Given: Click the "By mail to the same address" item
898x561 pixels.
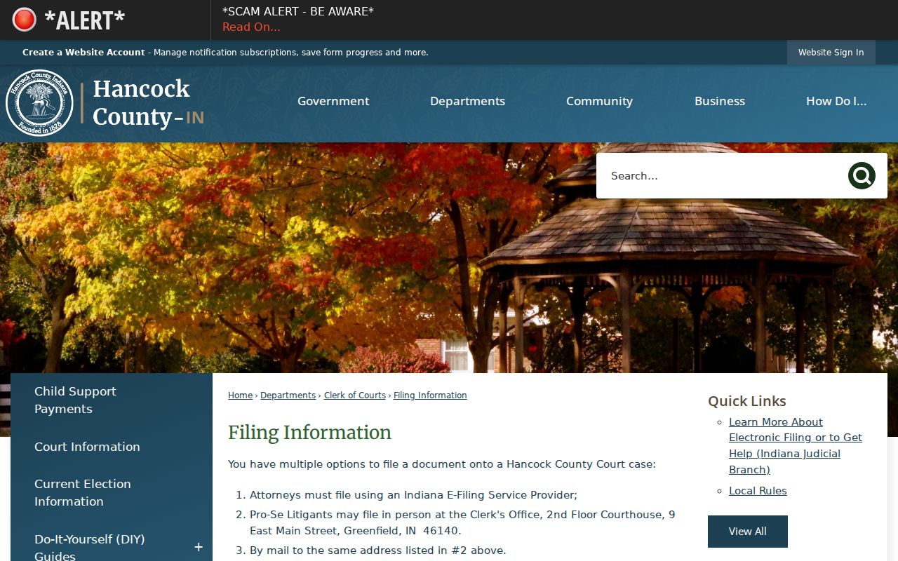Looking at the screenshot, I should [x=377, y=550].
